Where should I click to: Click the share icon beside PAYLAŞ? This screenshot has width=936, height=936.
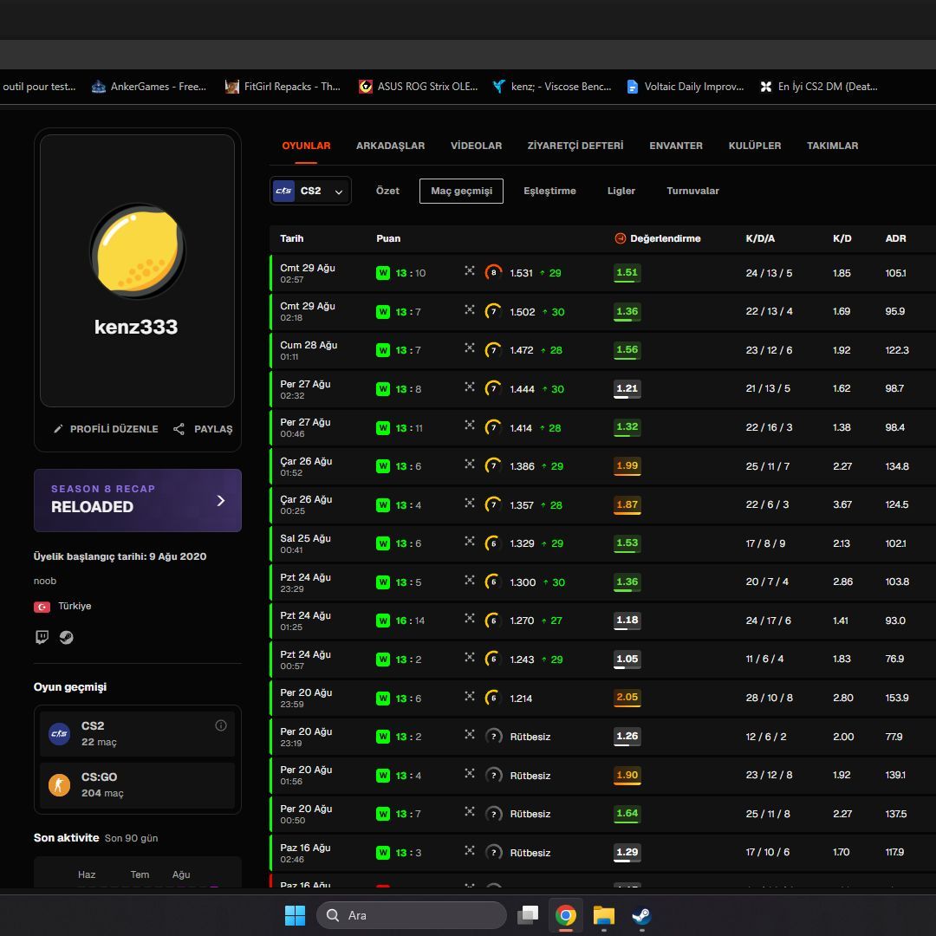(x=179, y=429)
